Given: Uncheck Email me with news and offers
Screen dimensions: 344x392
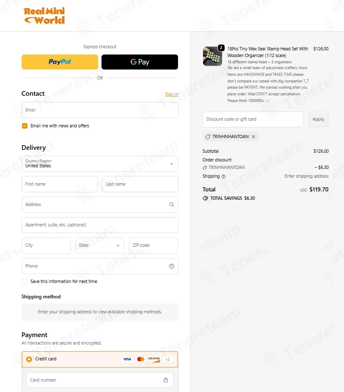Looking at the screenshot, I should [x=25, y=126].
